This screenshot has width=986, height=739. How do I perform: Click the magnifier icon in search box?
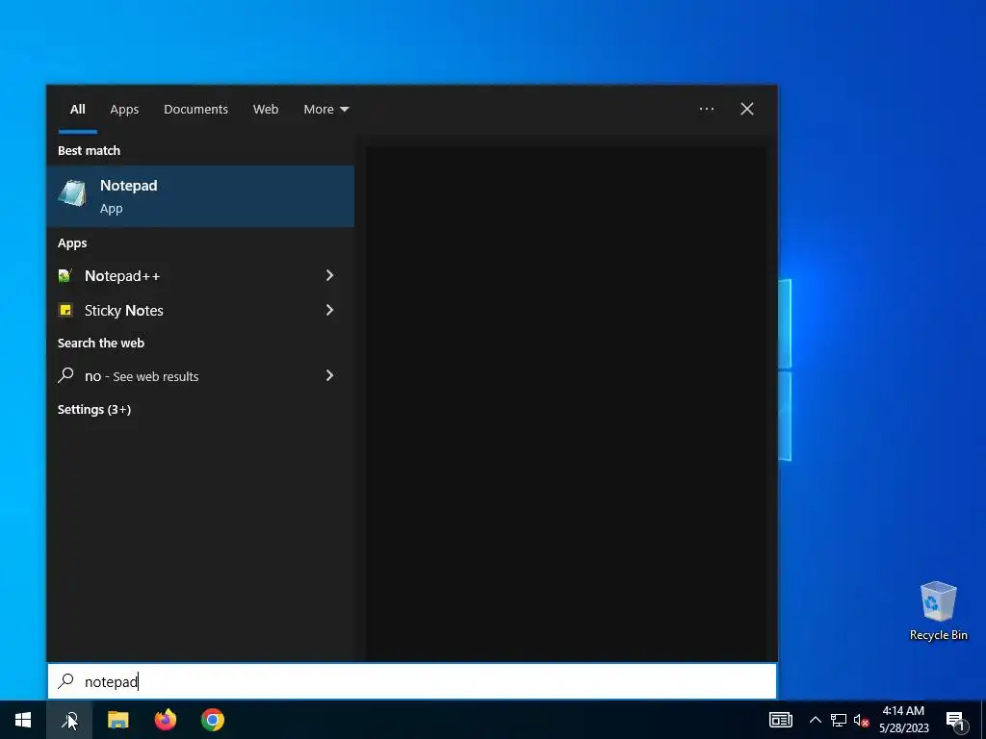click(x=66, y=681)
